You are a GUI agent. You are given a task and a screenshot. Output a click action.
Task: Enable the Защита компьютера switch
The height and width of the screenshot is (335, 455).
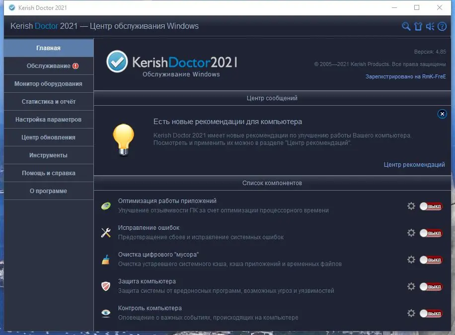[x=431, y=286]
